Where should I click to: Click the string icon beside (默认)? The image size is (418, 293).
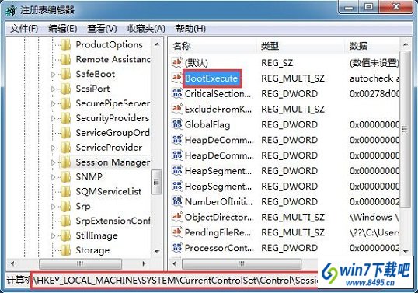tap(177, 62)
